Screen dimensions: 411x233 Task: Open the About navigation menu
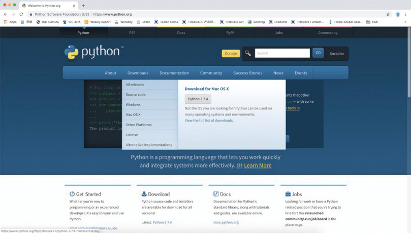coord(110,73)
